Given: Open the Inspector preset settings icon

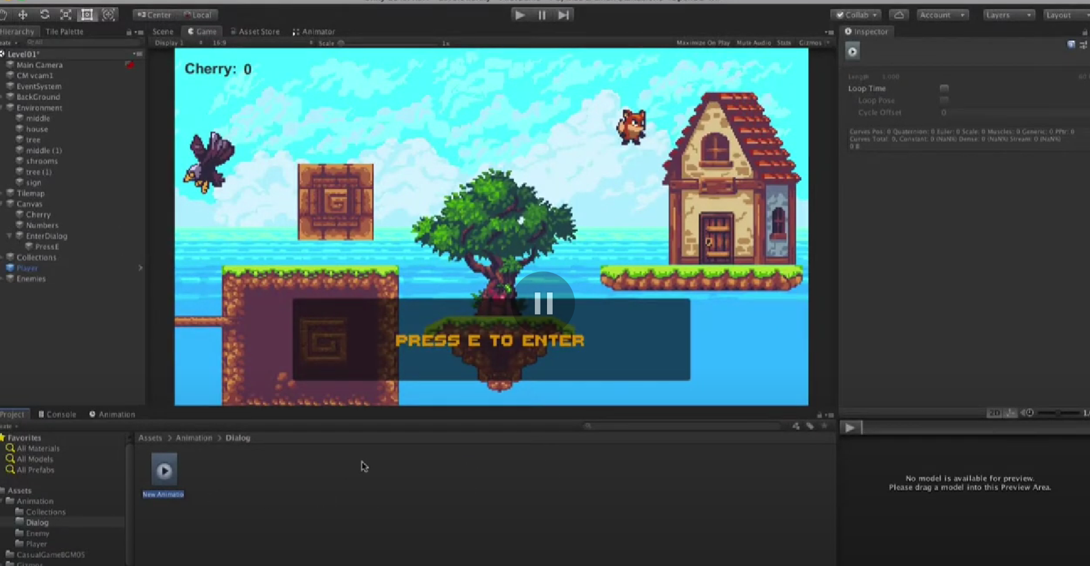Looking at the screenshot, I should click(x=1083, y=44).
